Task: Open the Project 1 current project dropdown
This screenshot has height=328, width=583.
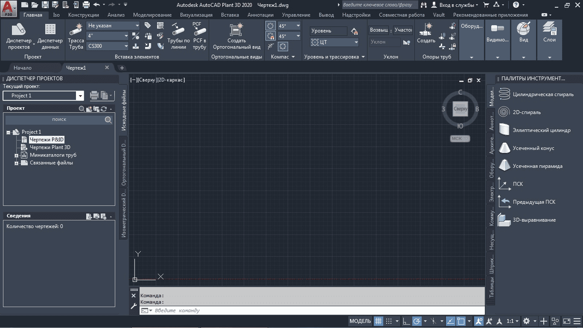Action: [x=43, y=96]
